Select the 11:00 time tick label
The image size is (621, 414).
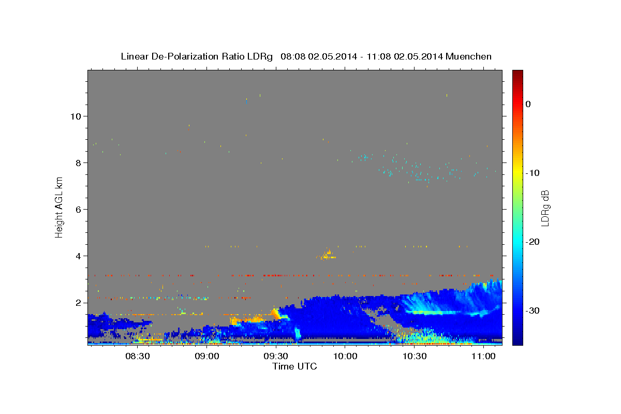point(483,357)
